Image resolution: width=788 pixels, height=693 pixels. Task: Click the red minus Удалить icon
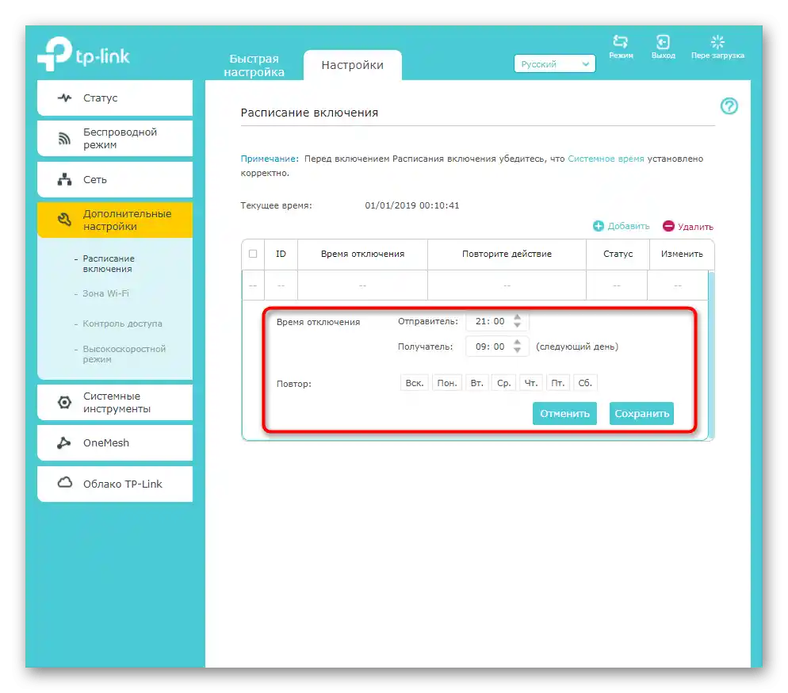(x=668, y=226)
